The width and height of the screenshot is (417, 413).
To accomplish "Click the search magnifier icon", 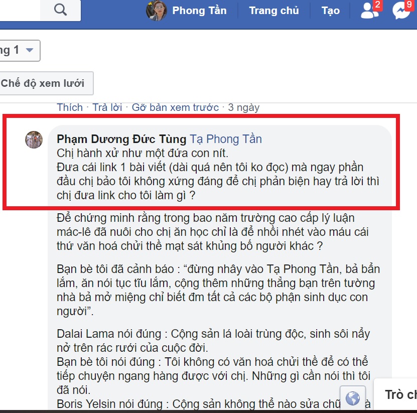I will tap(60, 10).
